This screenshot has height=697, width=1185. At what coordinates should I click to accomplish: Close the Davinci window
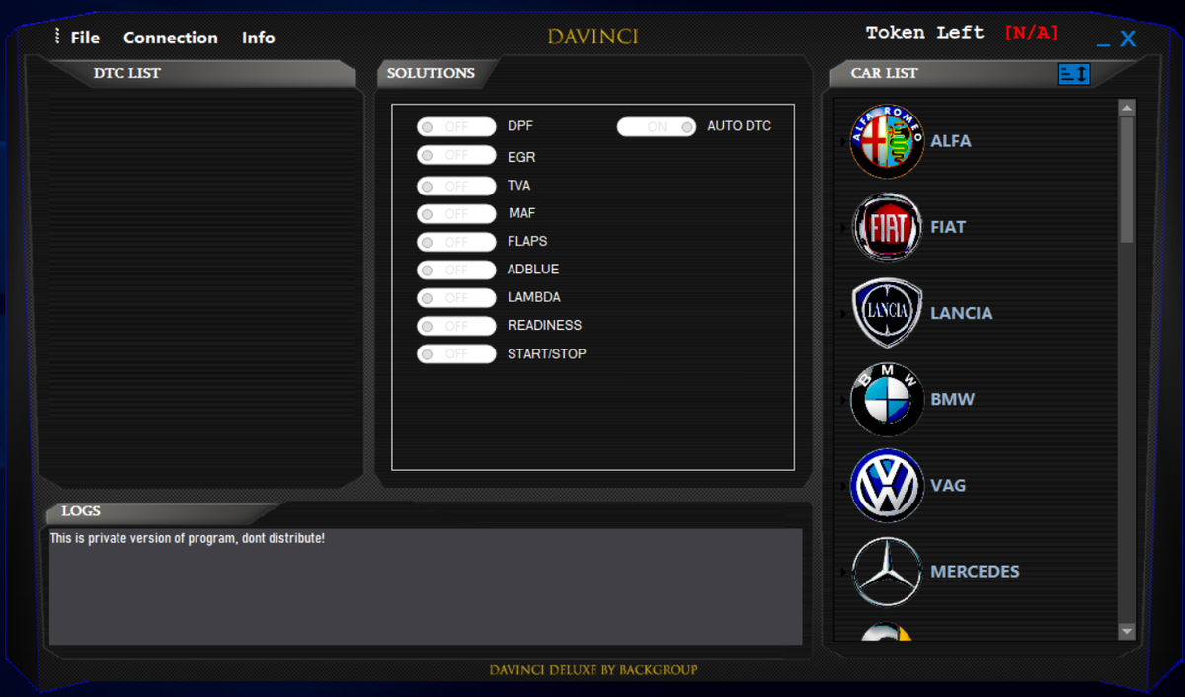pos(1128,39)
